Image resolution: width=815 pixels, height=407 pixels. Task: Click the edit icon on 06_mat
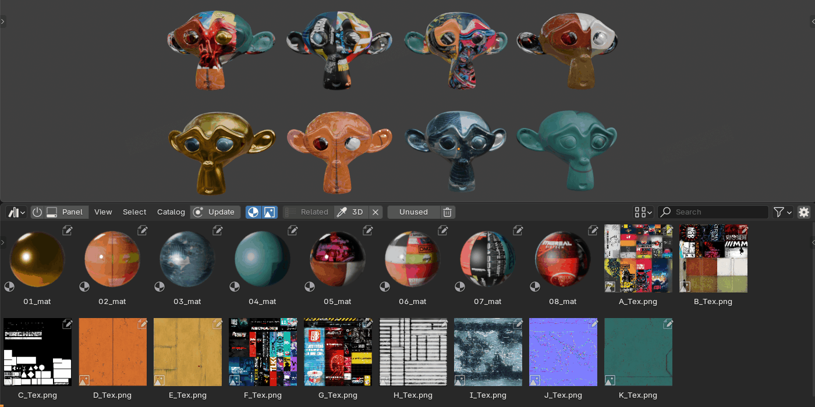pyautogui.click(x=443, y=230)
